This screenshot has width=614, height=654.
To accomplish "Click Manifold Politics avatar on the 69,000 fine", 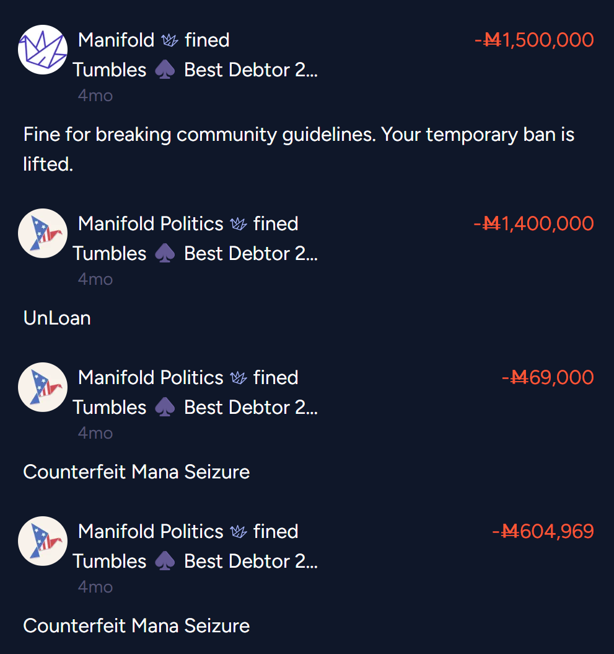I will point(43,387).
